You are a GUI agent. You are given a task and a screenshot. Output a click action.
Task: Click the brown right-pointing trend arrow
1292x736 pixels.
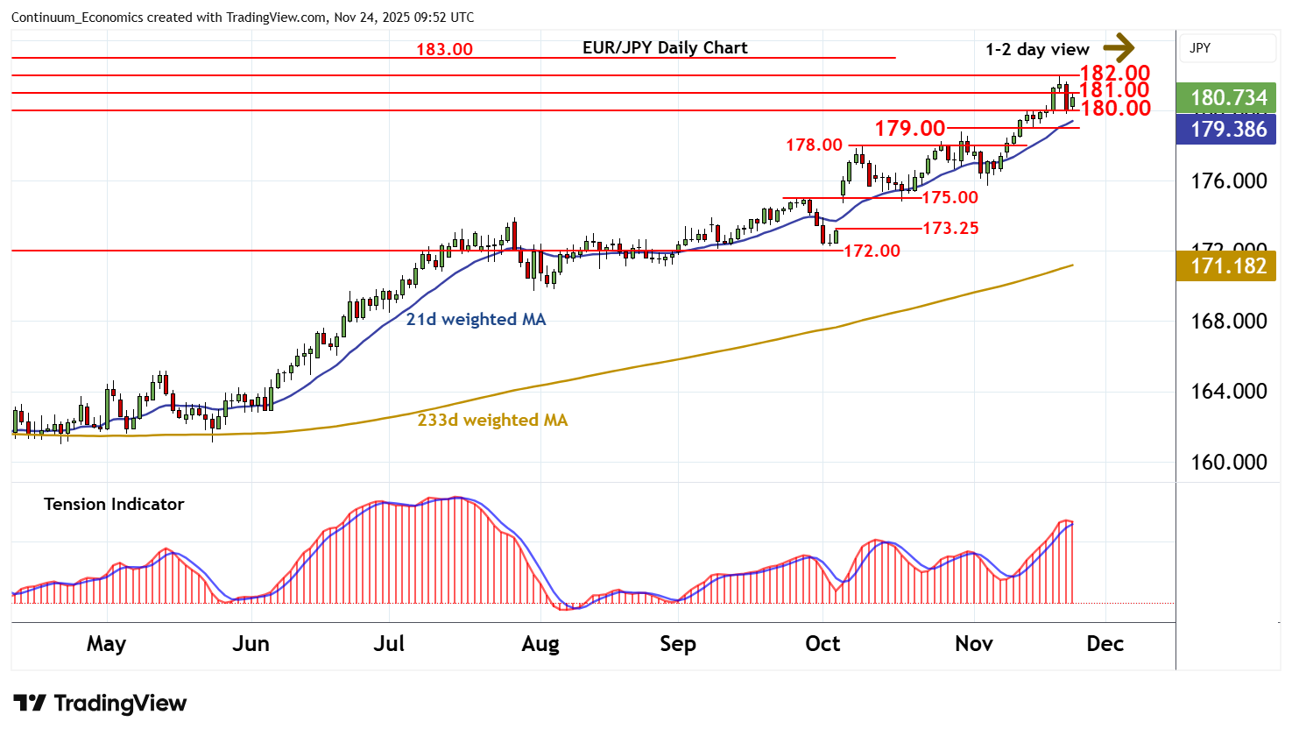tap(1119, 47)
